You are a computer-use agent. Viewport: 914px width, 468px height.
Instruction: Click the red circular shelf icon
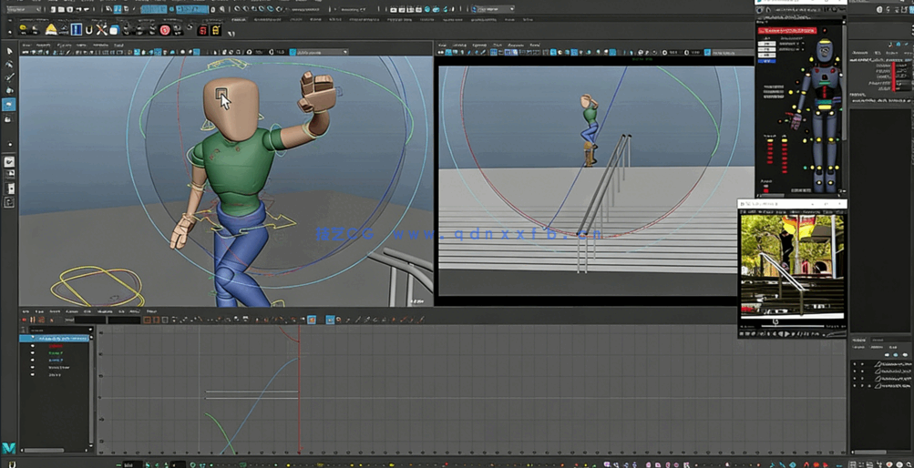tap(165, 30)
